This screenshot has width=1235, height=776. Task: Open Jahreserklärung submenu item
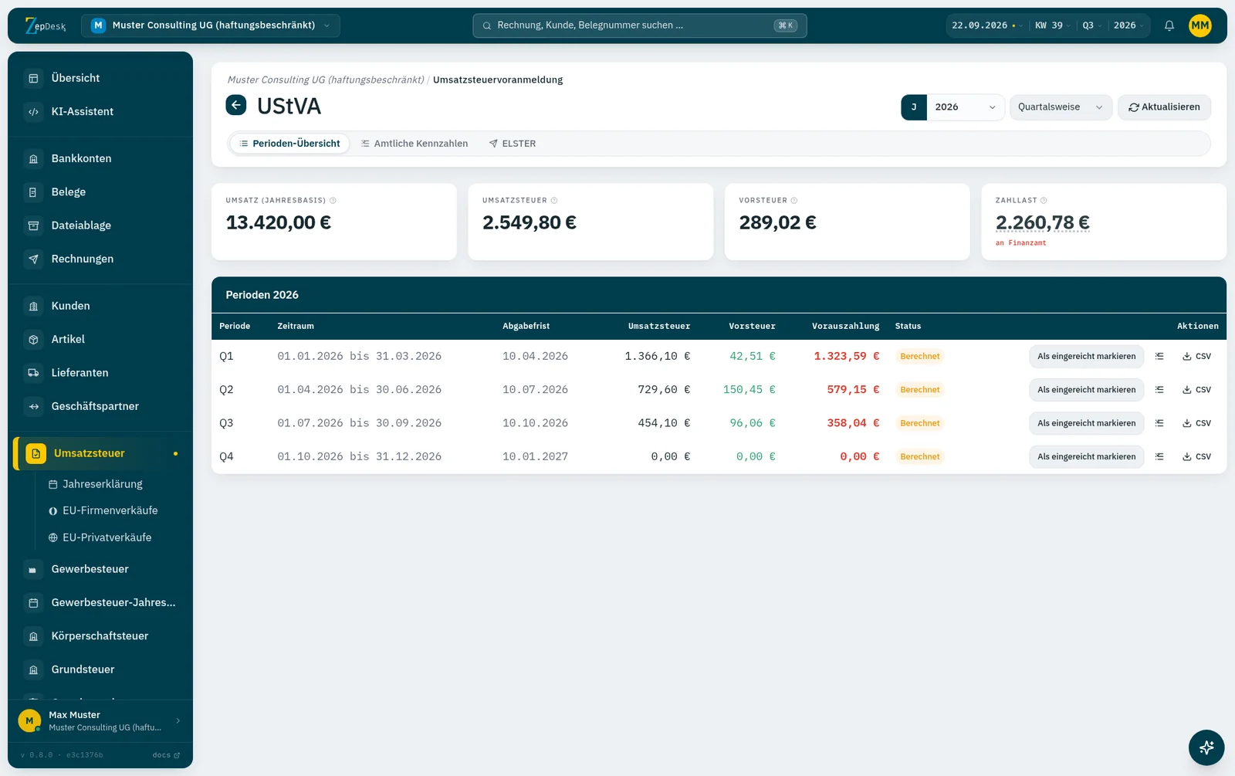point(102,484)
